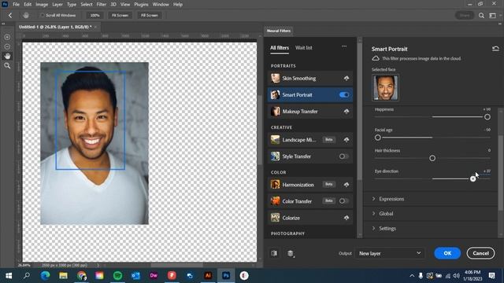
Task: Click the Fill Screen button
Action: pos(149,16)
